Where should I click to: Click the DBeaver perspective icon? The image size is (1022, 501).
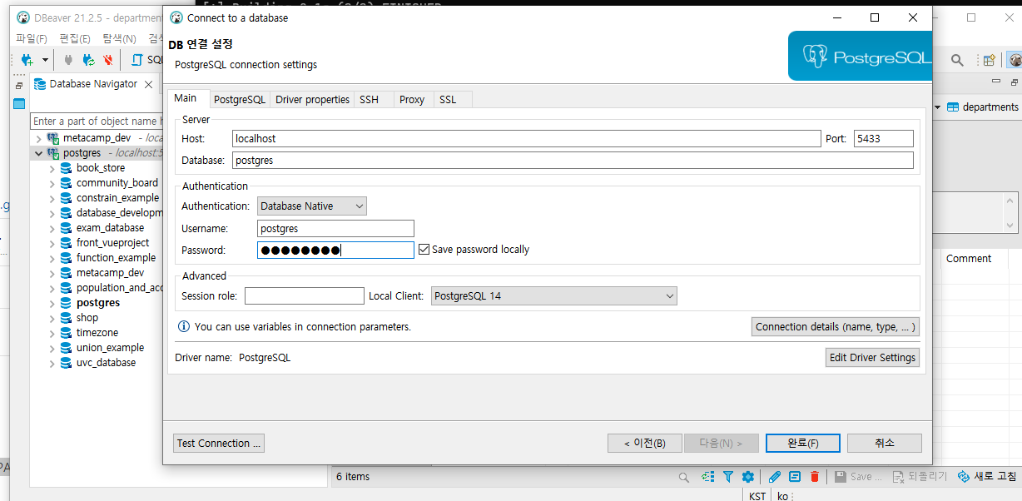[1015, 60]
